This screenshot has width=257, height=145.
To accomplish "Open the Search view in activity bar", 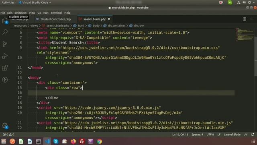I will (x=5, y=32).
